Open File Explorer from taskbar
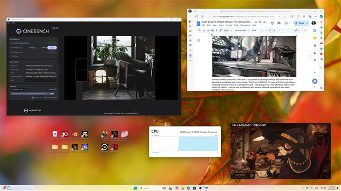The width and height of the screenshot is (341, 191). click(183, 188)
